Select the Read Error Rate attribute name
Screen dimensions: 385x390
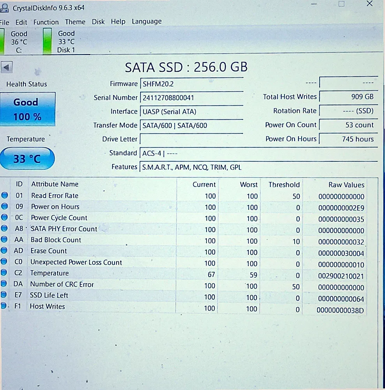(x=55, y=195)
